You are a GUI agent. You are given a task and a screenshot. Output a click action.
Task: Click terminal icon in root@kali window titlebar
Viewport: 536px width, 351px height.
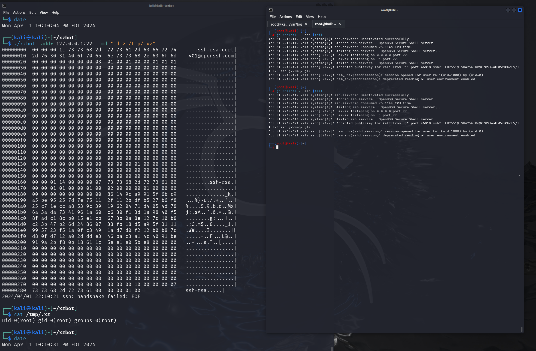point(271,10)
